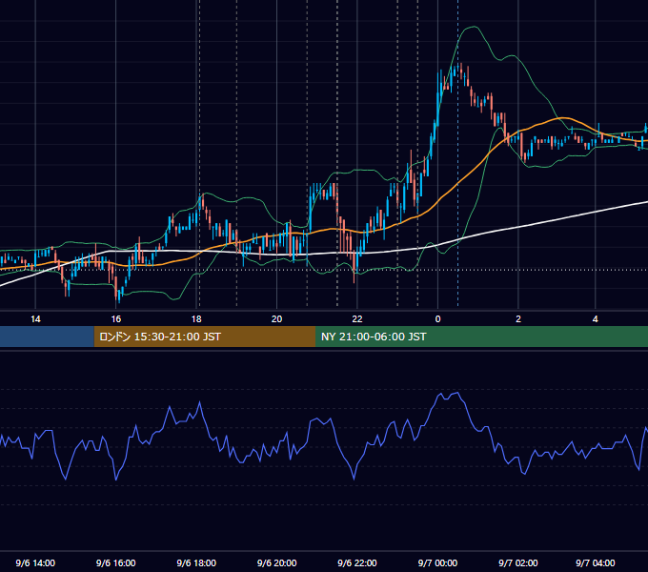The width and height of the screenshot is (648, 572).
Task: Click the 9/7 02:00 date label
Action: pos(518,562)
